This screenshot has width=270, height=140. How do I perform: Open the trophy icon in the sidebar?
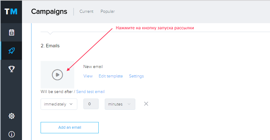coord(12,69)
